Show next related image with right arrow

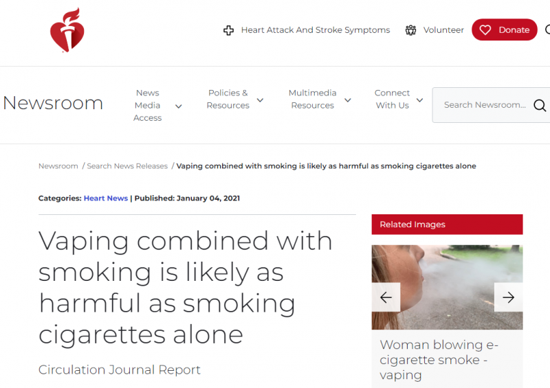click(x=508, y=297)
